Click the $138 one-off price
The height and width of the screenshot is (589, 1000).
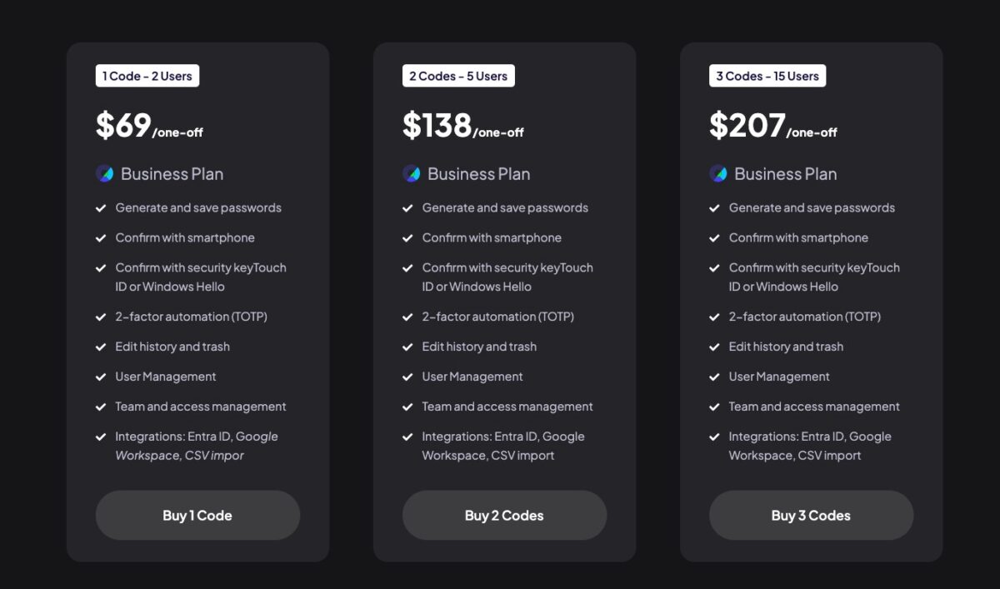(x=463, y=126)
